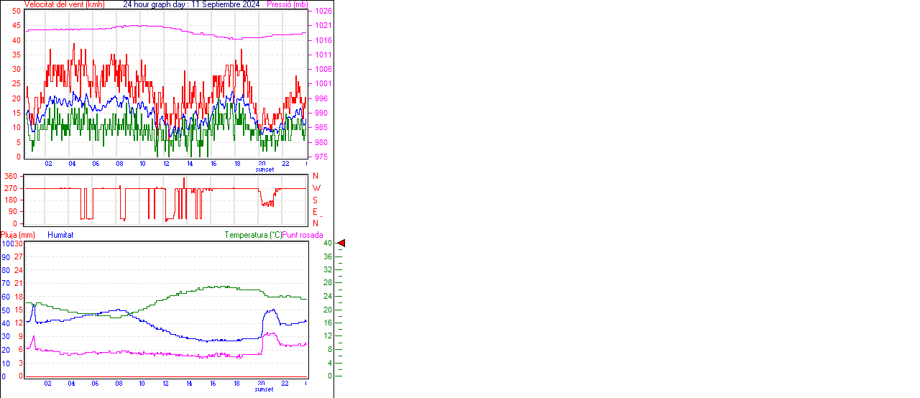Click the "Velocitat del vent (kmh)" label
This screenshot has height=398, width=920.
tap(64, 4)
